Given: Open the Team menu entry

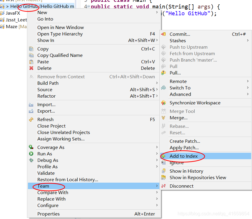Looking at the screenshot, I should tap(94, 186).
